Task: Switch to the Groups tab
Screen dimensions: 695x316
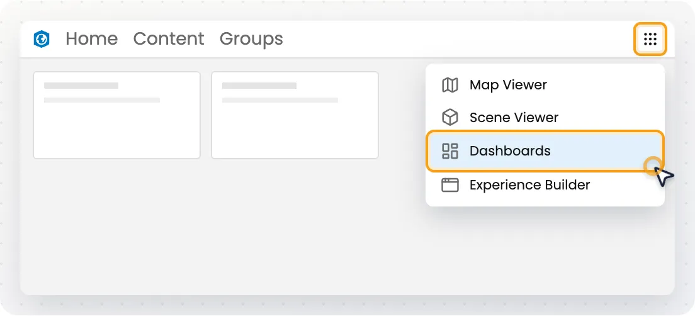Action: [x=251, y=39]
